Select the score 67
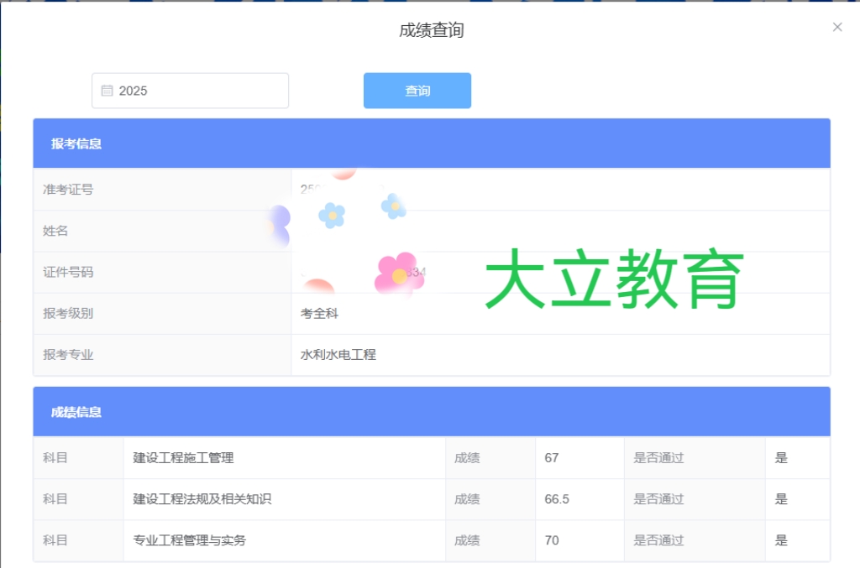This screenshot has height=568, width=860. (551, 458)
